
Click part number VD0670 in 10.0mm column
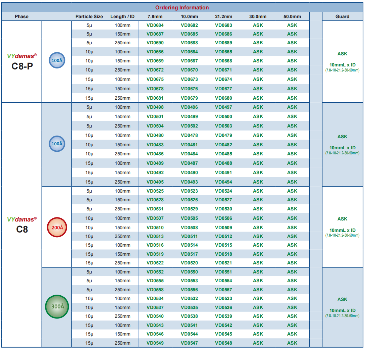click(x=189, y=70)
